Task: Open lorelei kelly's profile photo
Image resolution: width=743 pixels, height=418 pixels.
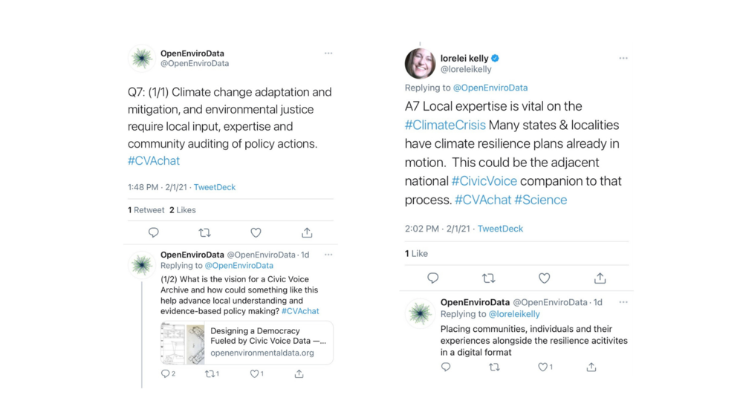Action: pos(420,63)
